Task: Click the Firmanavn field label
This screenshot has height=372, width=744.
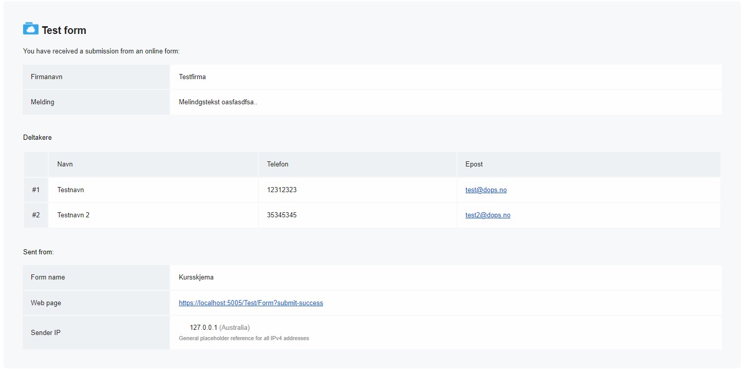Action: [x=47, y=77]
